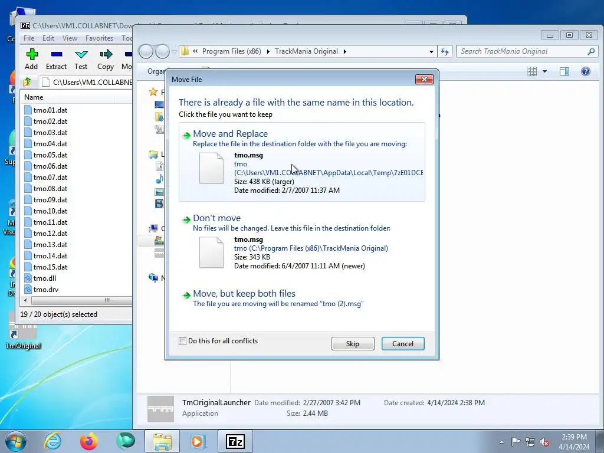
Task: Click the search magnifier icon
Action: (x=591, y=51)
